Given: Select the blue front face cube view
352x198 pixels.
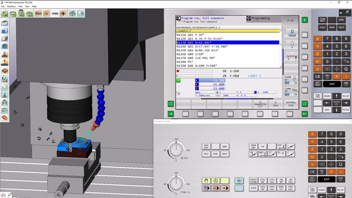Looking at the screenshot, I should click(x=4, y=31).
